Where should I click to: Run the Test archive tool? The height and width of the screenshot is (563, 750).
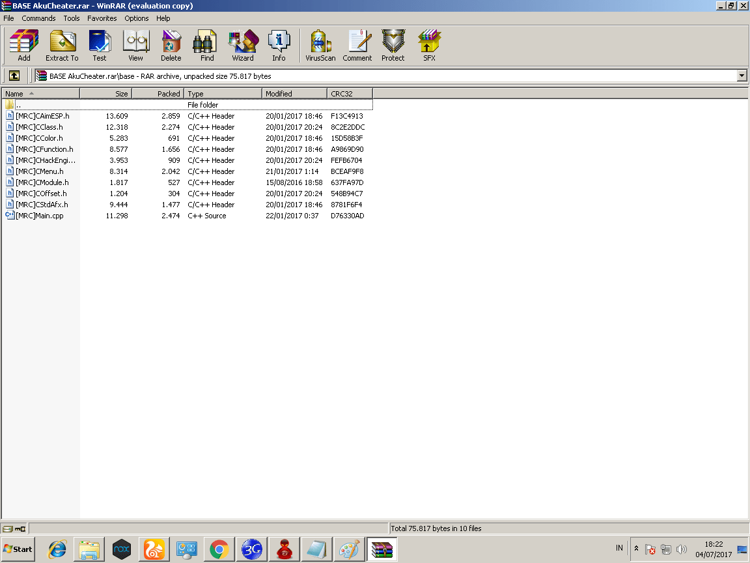(100, 46)
